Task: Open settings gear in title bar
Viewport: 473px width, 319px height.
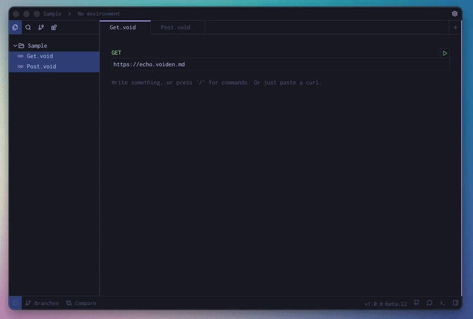Action: tap(455, 14)
